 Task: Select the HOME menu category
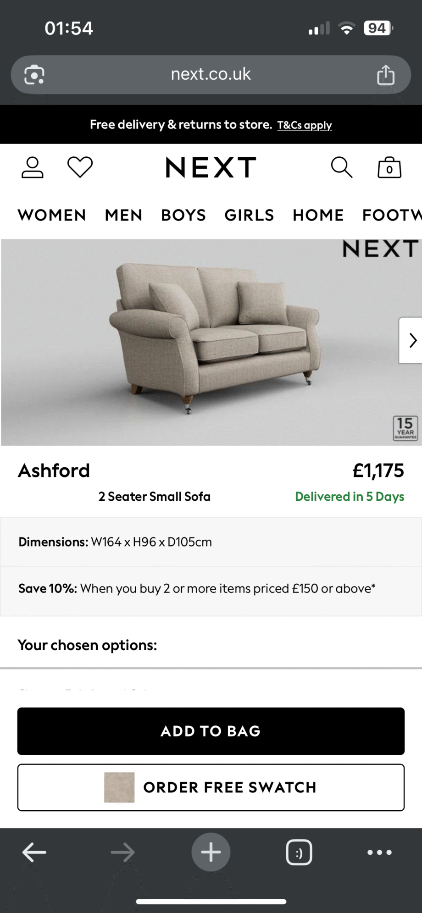point(318,215)
